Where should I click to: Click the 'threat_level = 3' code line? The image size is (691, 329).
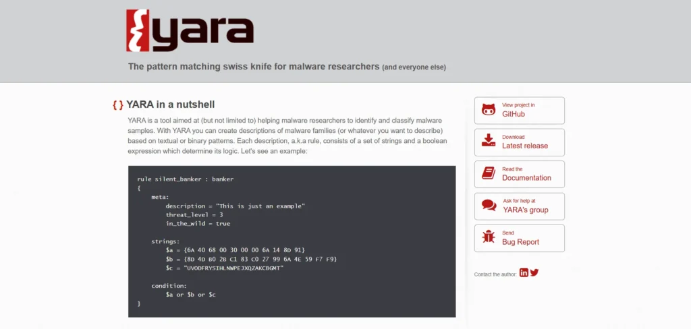pyautogui.click(x=194, y=214)
